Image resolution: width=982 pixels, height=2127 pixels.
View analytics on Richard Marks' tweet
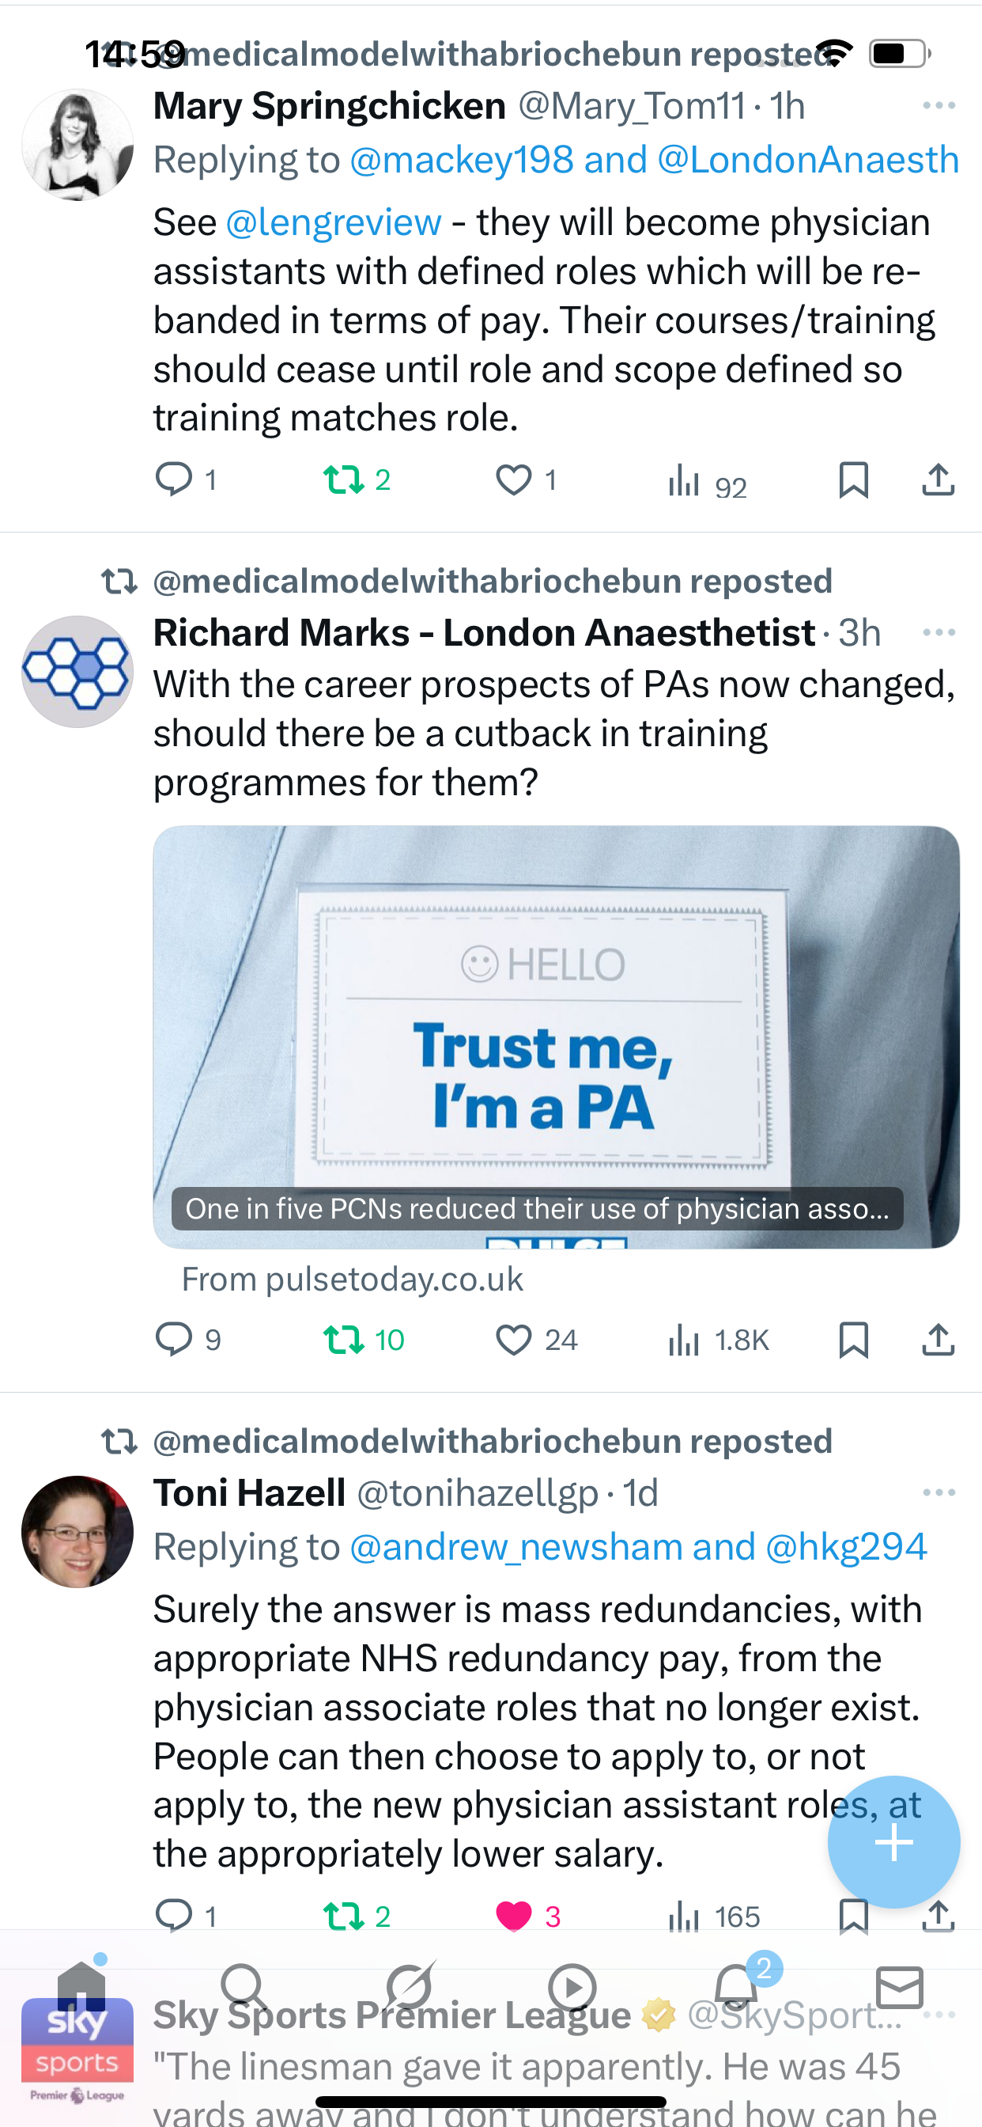tap(684, 1340)
